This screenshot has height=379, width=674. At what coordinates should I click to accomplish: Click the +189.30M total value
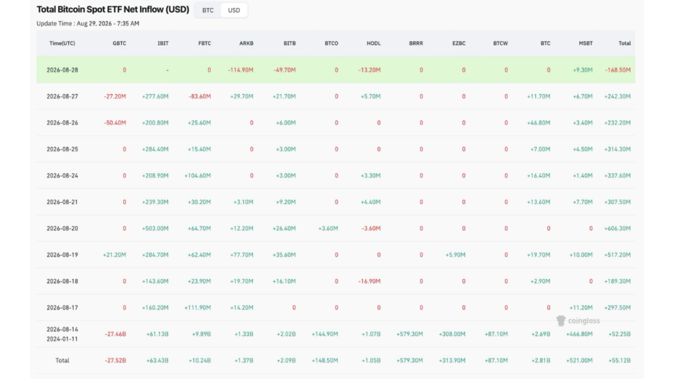617,282
